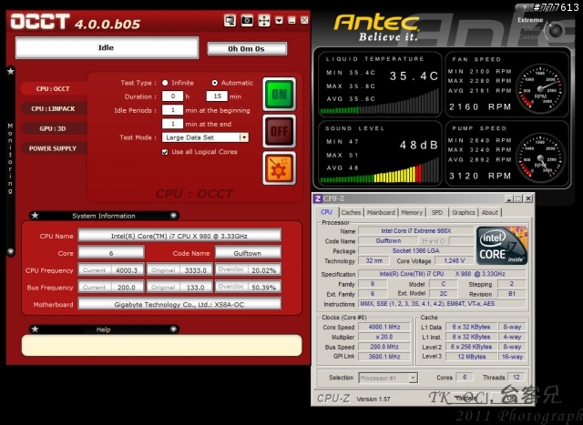Viewport: 583px width, 425px height.
Task: Switch to POWER SUPPLY test tab
Action: click(54, 148)
